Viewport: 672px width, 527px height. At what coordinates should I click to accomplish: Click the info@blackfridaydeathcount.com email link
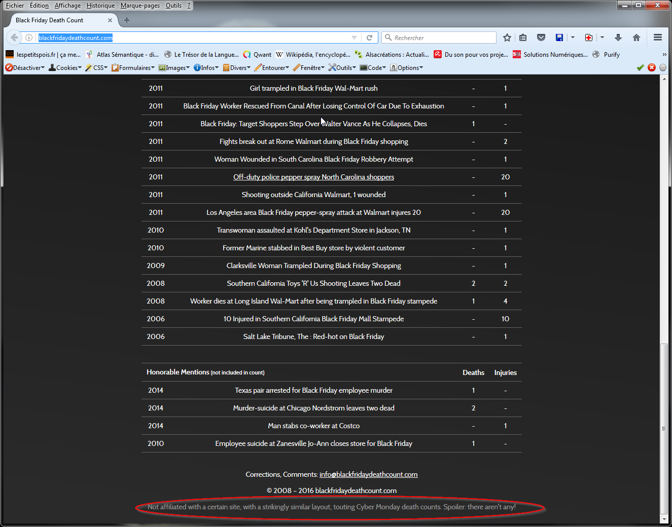tap(368, 474)
